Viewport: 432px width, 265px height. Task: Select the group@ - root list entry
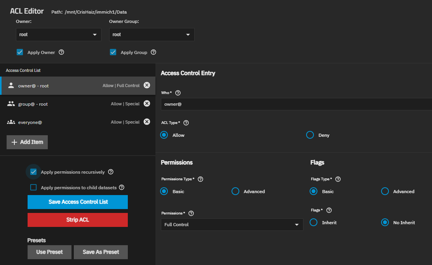point(58,104)
